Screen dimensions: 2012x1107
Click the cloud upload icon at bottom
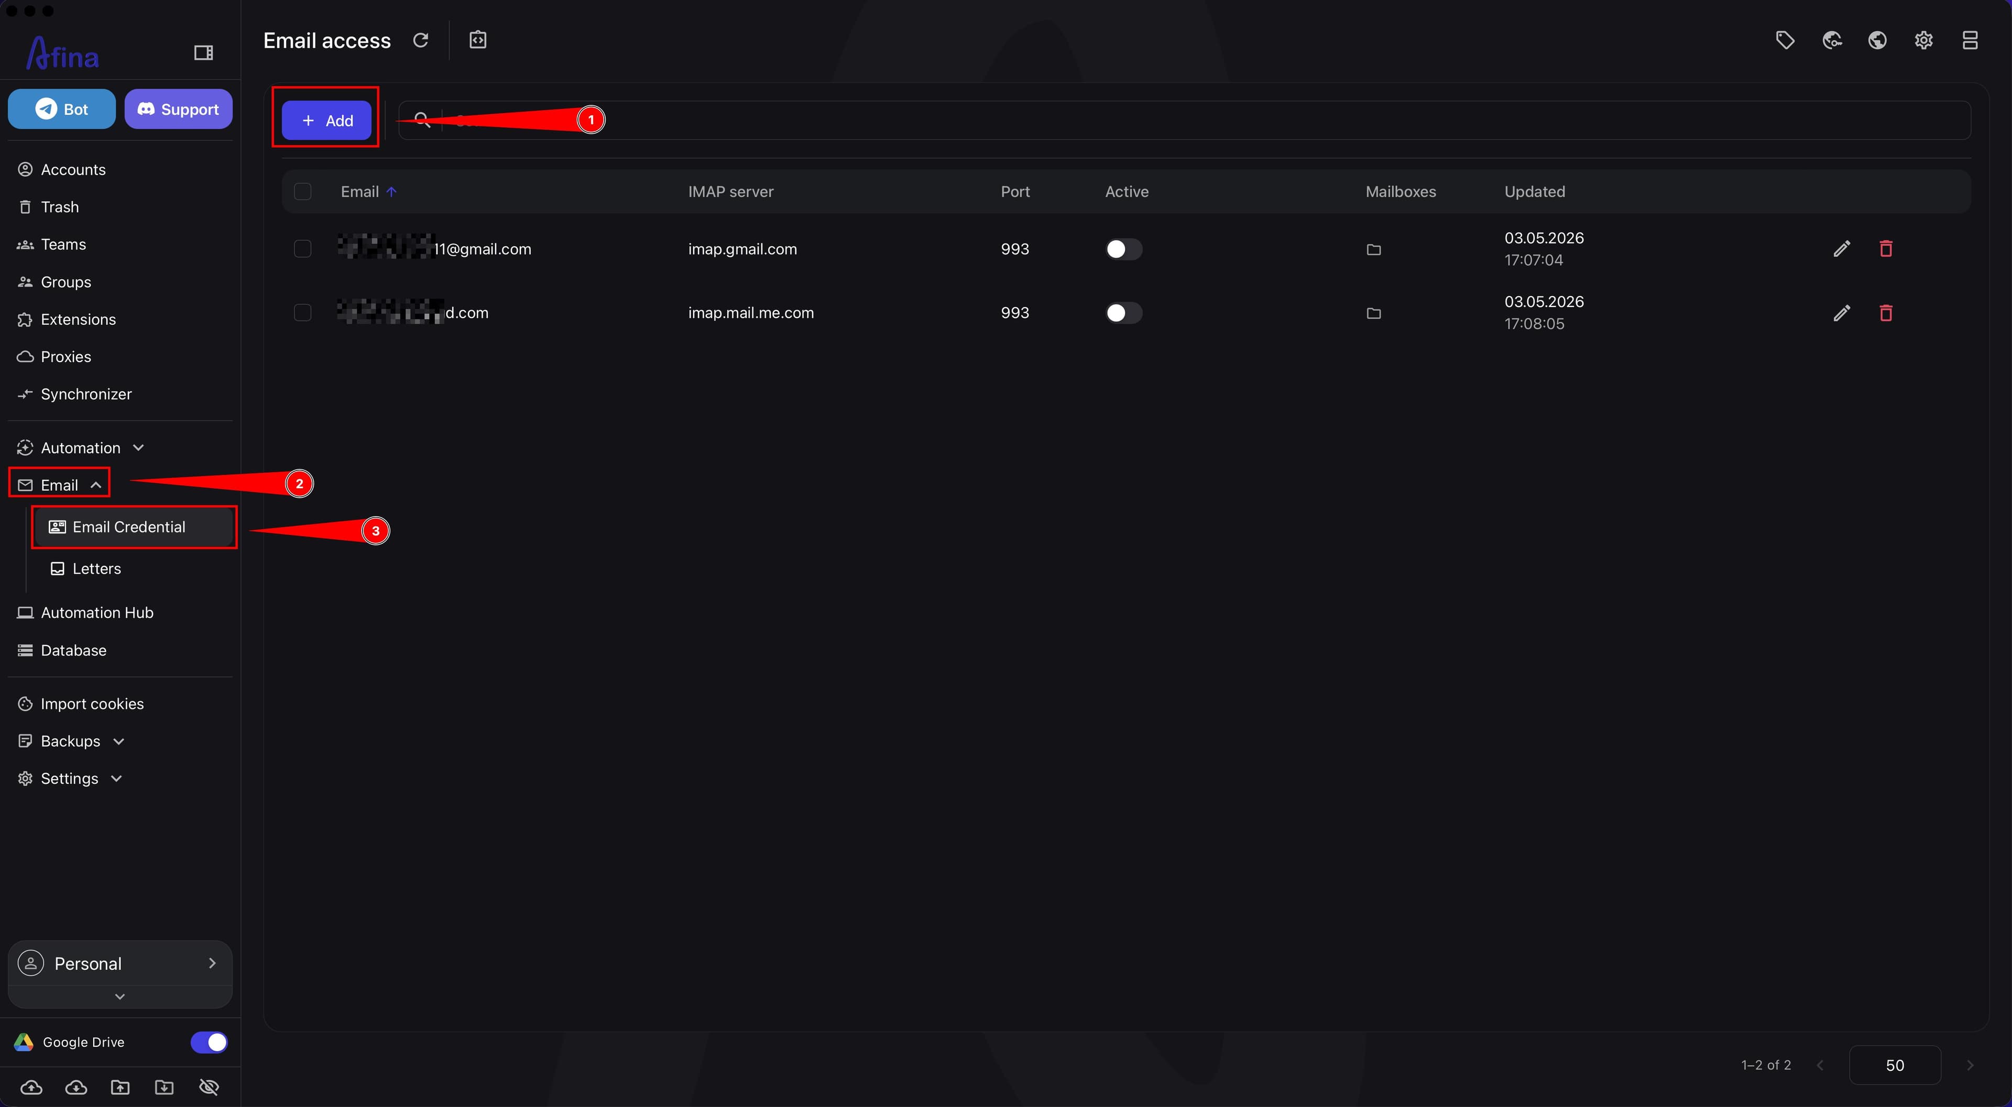coord(31,1087)
